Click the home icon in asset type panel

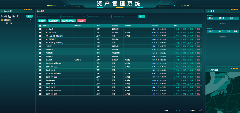(x=2, y=16)
